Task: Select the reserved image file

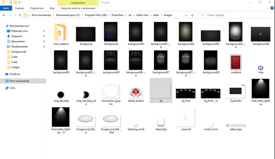Action: click(186, 120)
